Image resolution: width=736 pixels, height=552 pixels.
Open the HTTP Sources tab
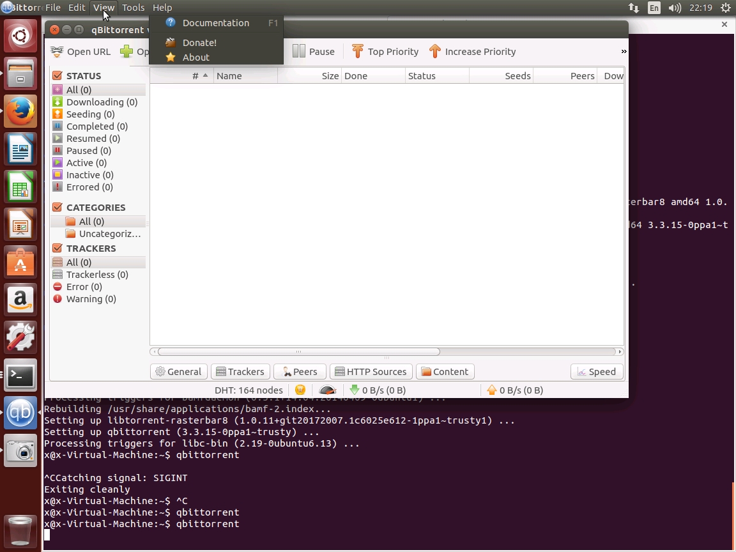click(371, 372)
